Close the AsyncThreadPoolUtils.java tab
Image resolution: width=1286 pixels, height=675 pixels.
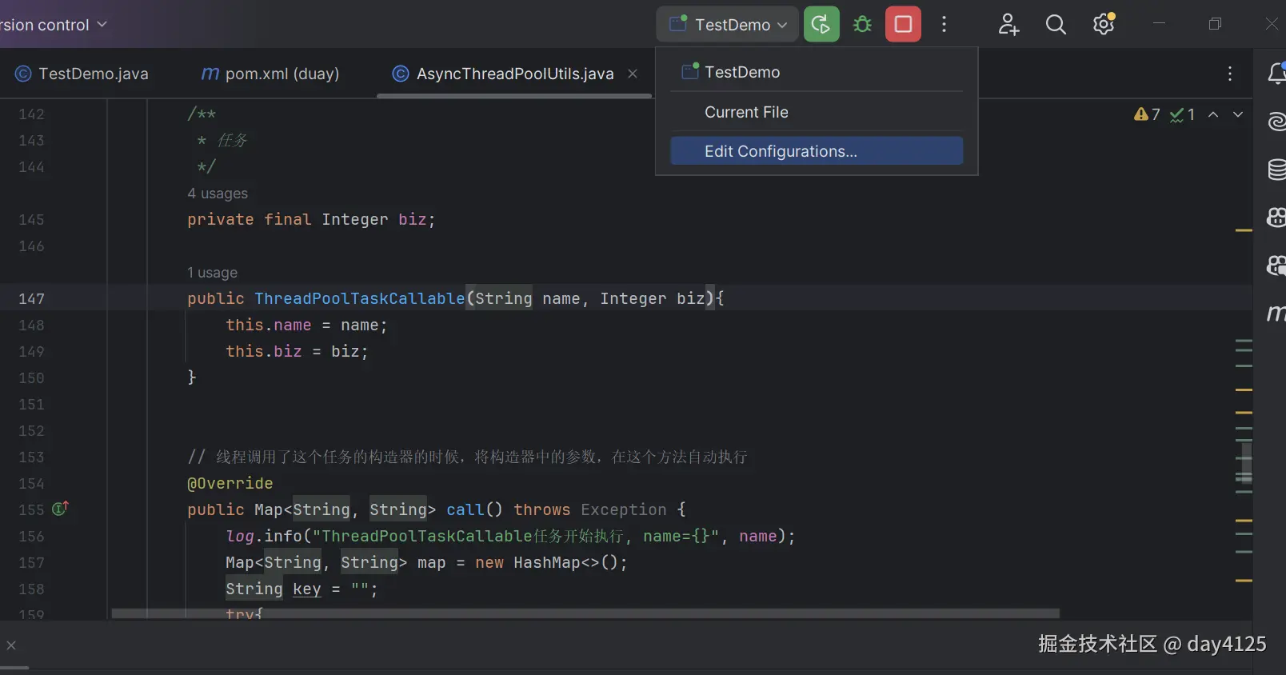point(633,74)
